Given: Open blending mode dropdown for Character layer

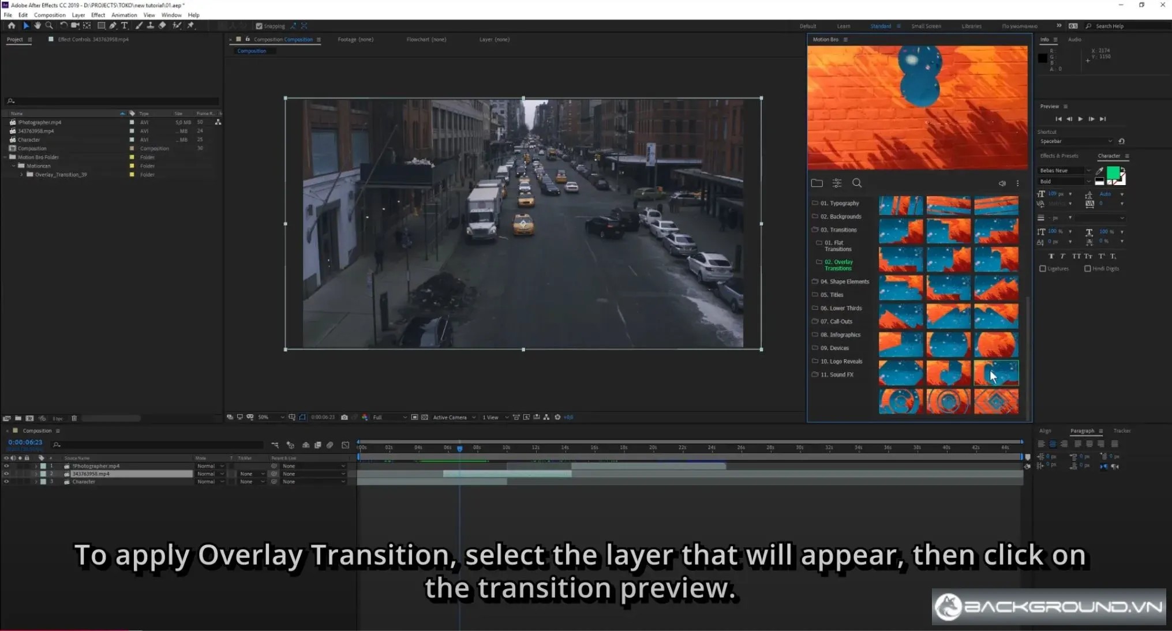Looking at the screenshot, I should (211, 482).
